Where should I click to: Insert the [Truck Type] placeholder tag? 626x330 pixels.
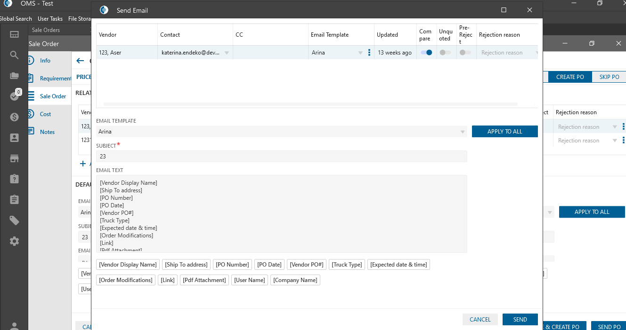click(347, 265)
